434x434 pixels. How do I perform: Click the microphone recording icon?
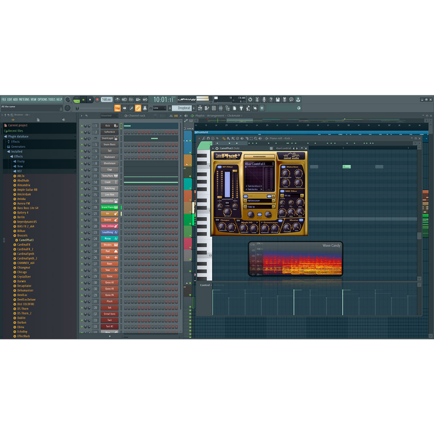pyautogui.click(x=264, y=99)
